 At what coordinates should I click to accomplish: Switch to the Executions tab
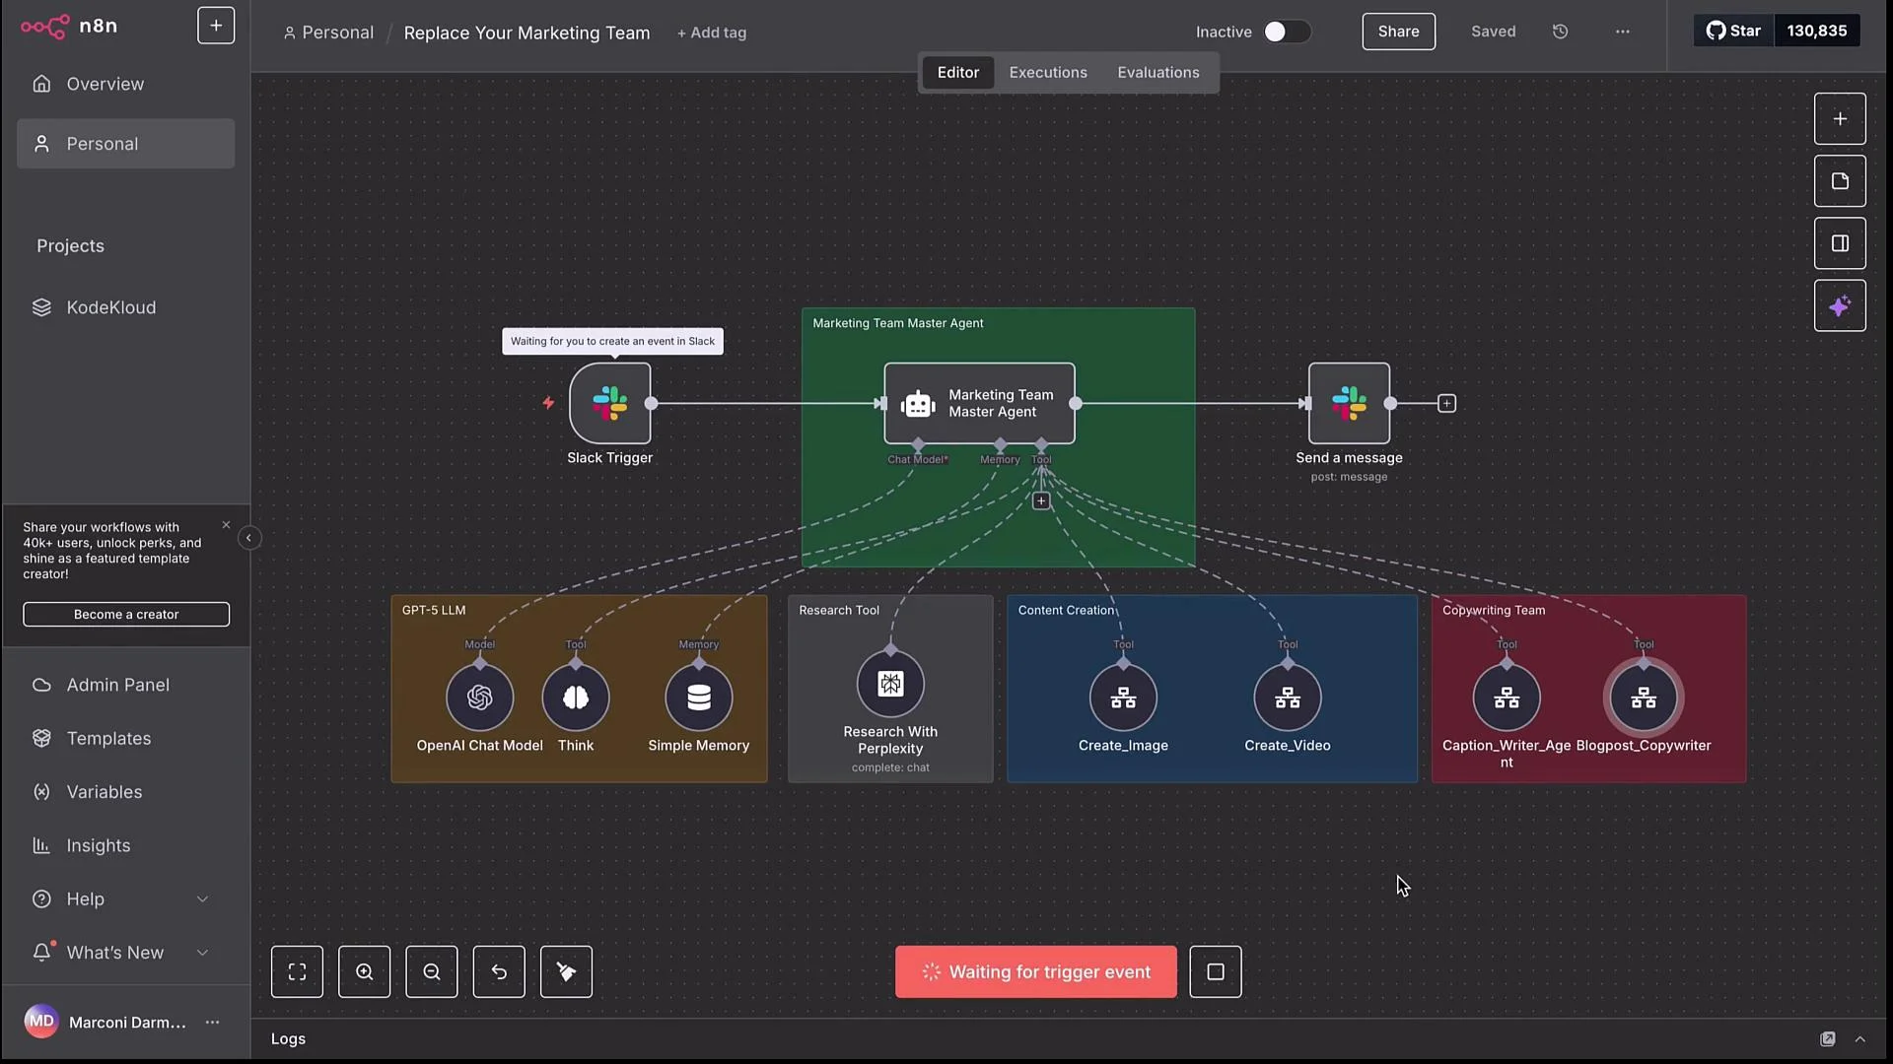click(1048, 73)
